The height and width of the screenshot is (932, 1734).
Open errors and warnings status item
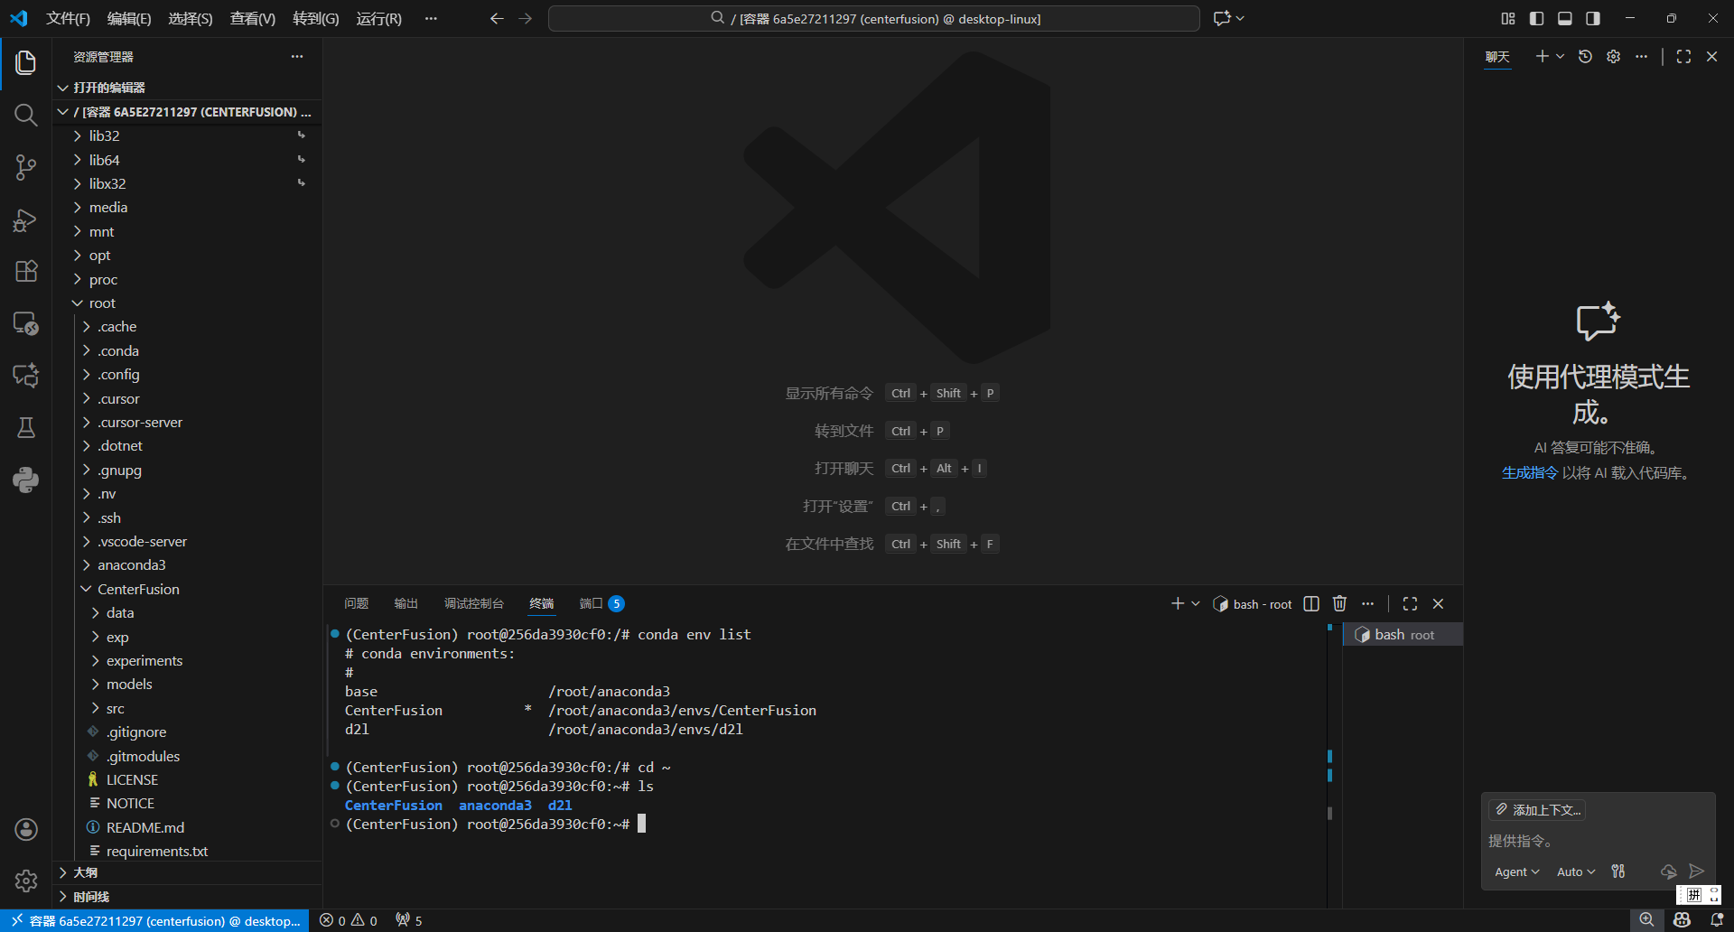(349, 920)
